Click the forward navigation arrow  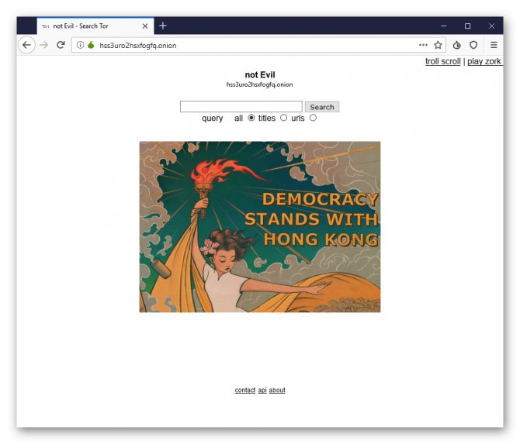(x=44, y=45)
